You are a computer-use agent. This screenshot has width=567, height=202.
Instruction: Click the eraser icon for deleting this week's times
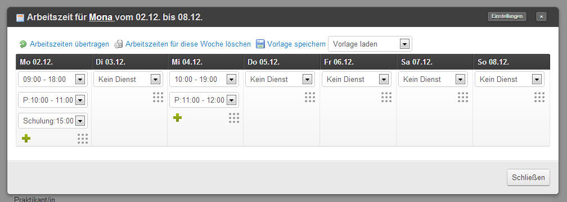pyautogui.click(x=119, y=44)
